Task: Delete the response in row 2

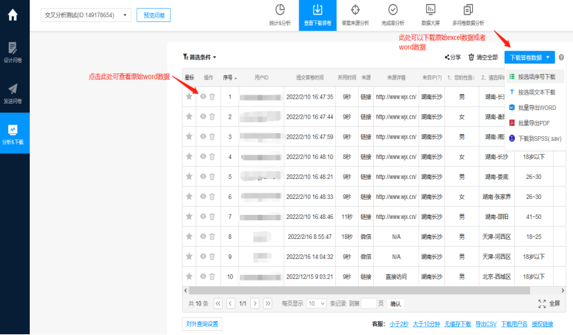Action: (x=212, y=117)
